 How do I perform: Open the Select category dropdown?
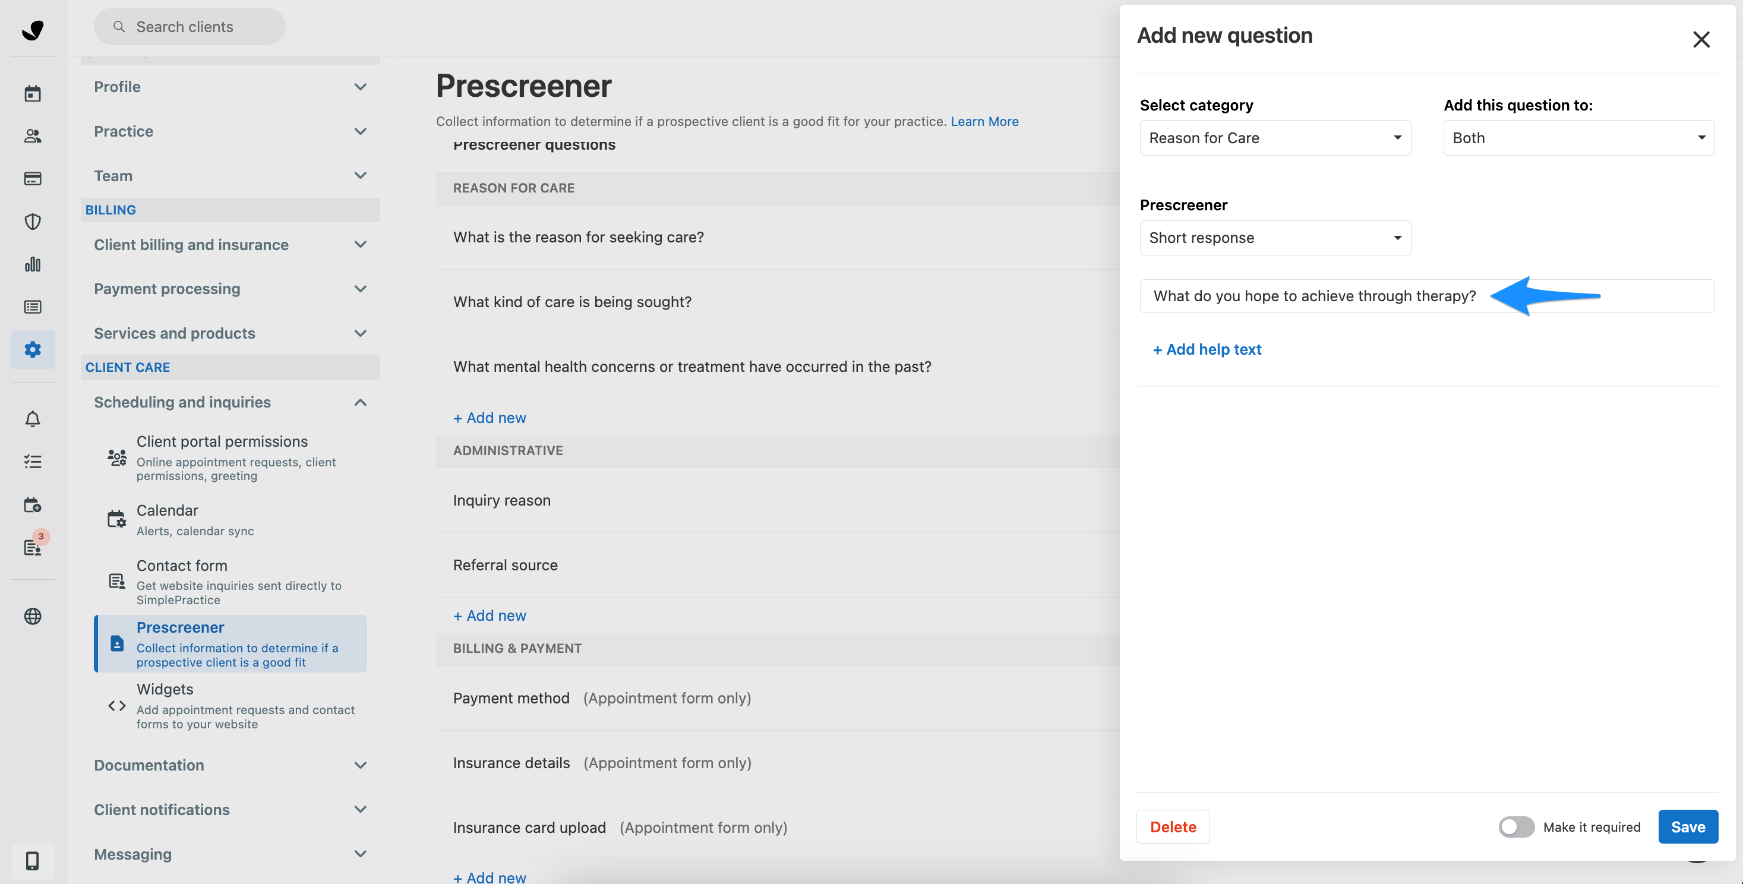click(1275, 137)
